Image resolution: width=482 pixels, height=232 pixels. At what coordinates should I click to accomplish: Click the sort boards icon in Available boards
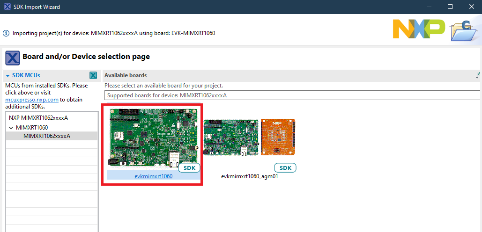click(478, 75)
